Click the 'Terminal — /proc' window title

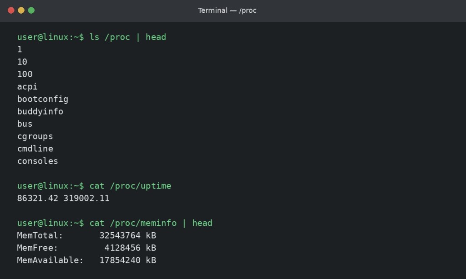click(227, 10)
